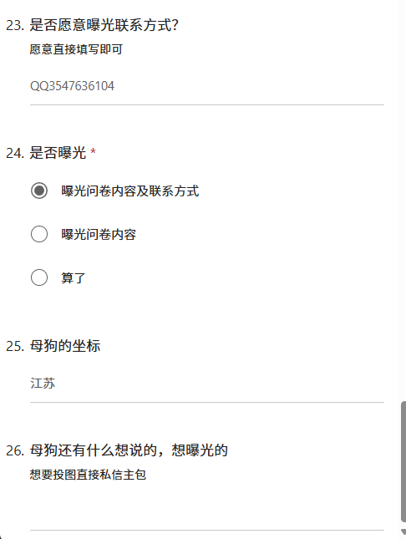Select the 曝光问卷内容及联系方式 radio button

(x=39, y=191)
